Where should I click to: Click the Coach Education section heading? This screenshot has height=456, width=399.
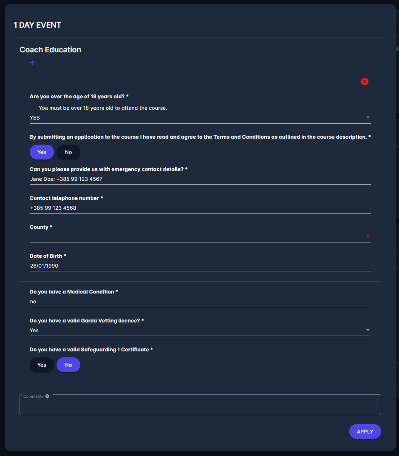click(51, 50)
